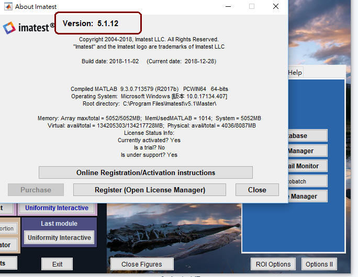Open ROI Options in main window

[x=273, y=264]
